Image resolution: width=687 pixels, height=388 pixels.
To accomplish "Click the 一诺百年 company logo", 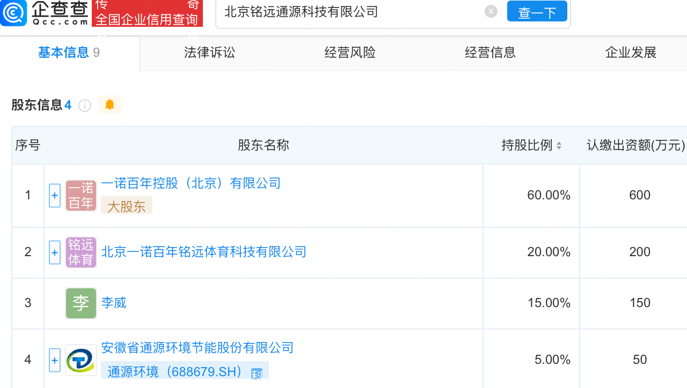I will [x=81, y=196].
